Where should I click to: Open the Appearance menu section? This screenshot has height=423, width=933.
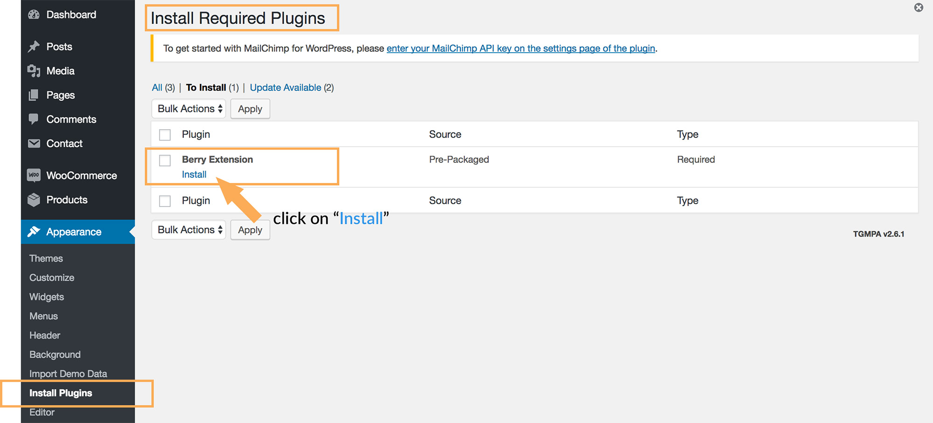pyautogui.click(x=74, y=232)
